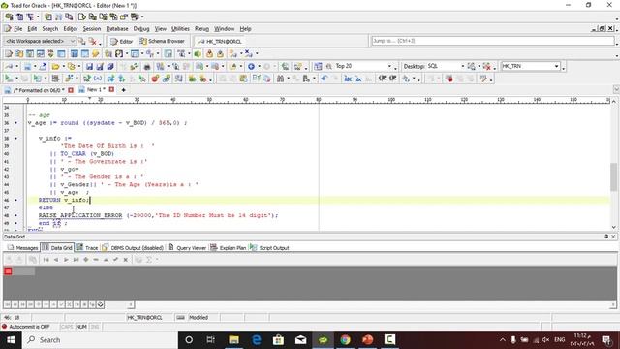Click the blue circle navigation icon
620x349 pixels.
pos(251,67)
